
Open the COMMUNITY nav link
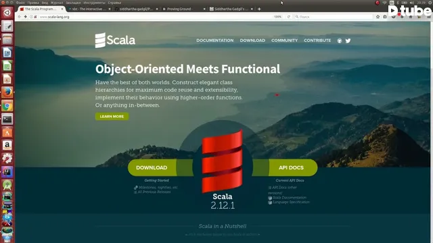pos(284,40)
